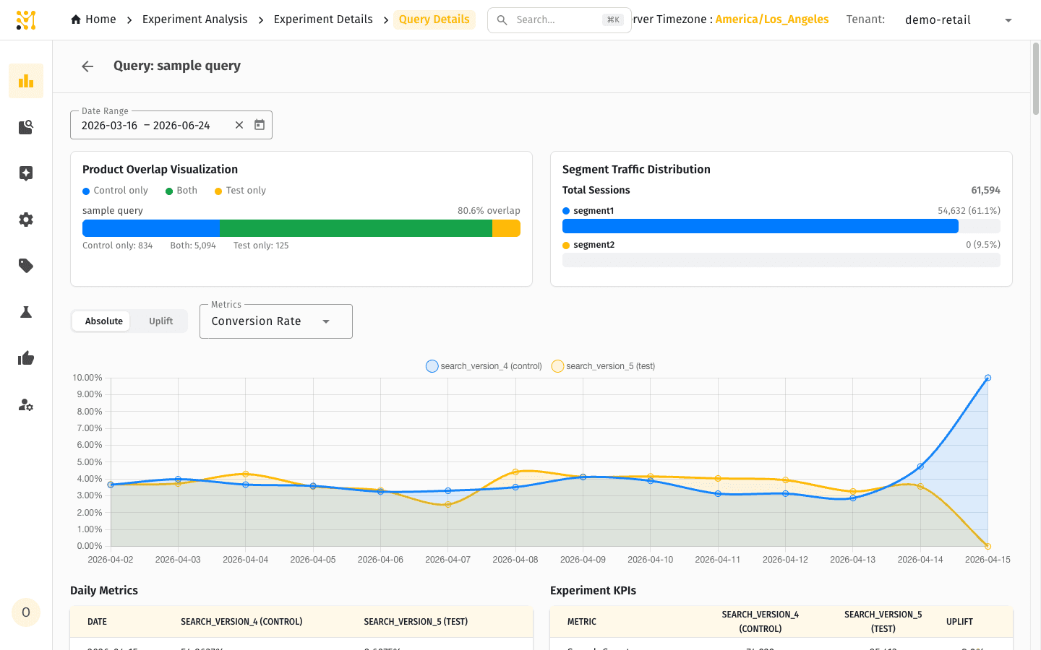This screenshot has height=650, width=1041.
Task: Click orange Test only bar segment
Action: click(x=506, y=228)
